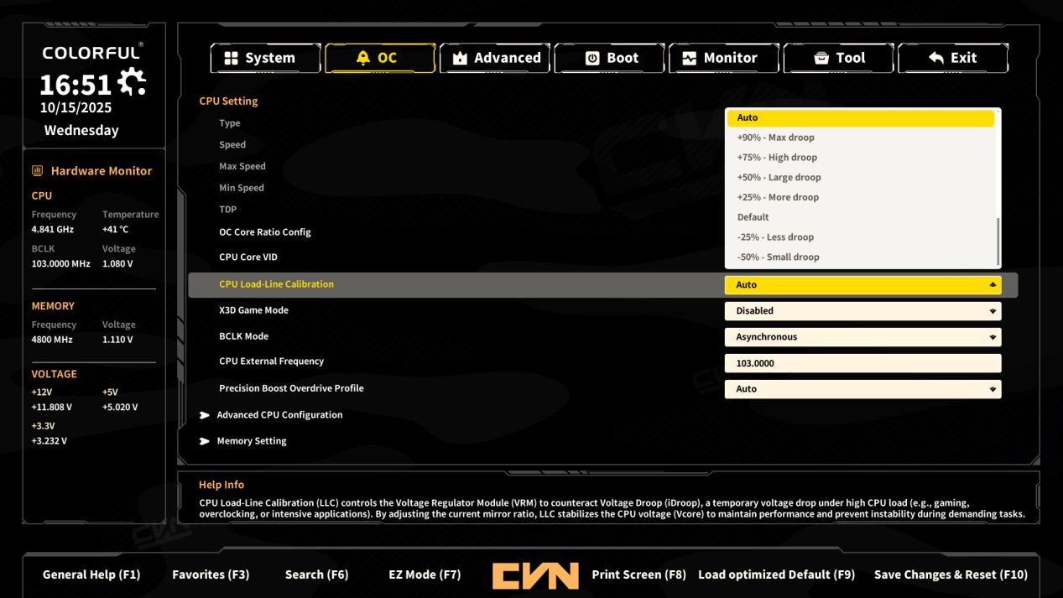Choose -25% - Less droop option

pyautogui.click(x=861, y=237)
